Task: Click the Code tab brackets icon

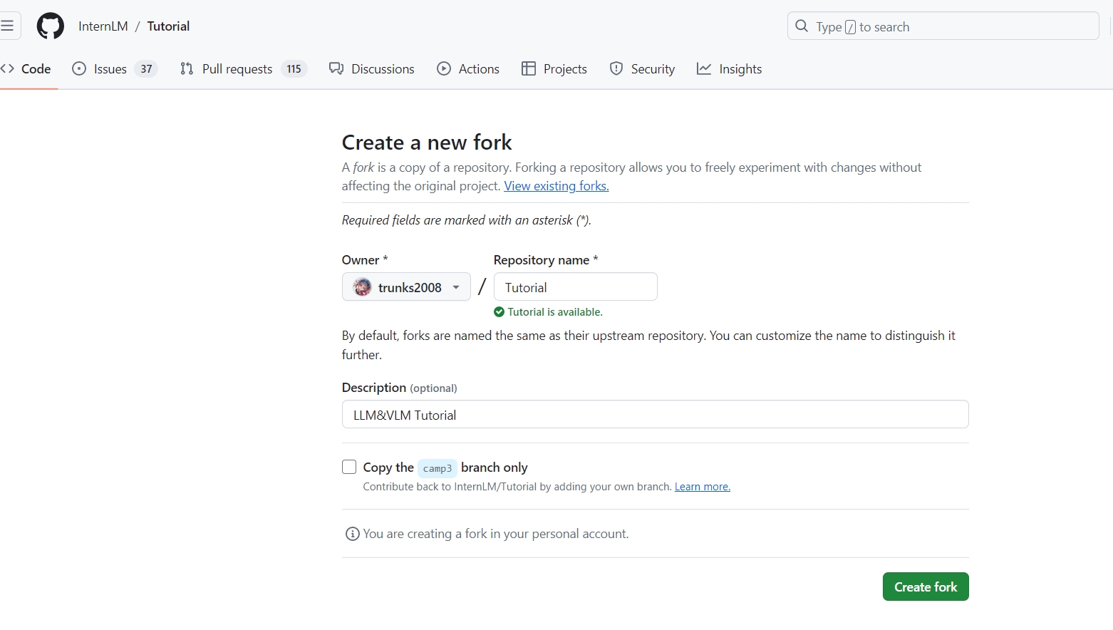Action: point(8,68)
